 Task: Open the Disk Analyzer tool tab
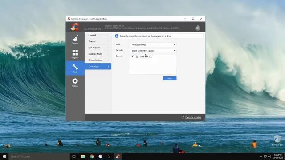[98, 48]
